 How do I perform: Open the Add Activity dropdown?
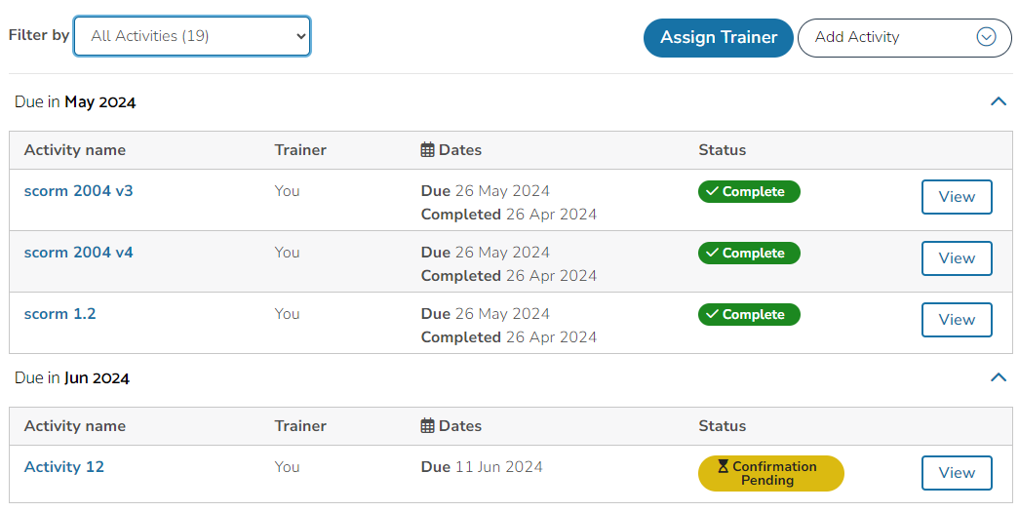(x=904, y=38)
